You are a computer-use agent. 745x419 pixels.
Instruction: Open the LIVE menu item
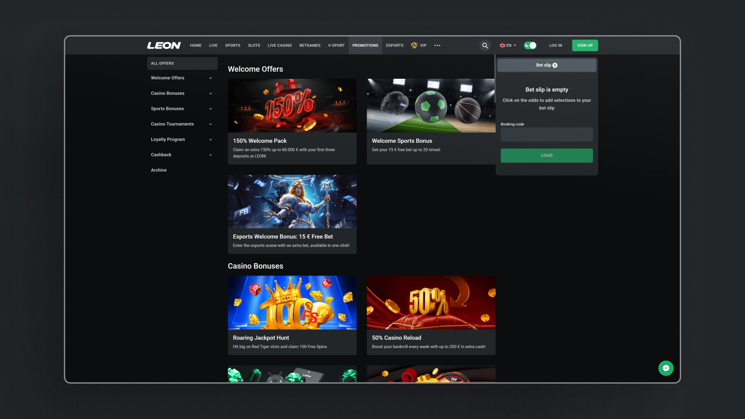coord(213,45)
